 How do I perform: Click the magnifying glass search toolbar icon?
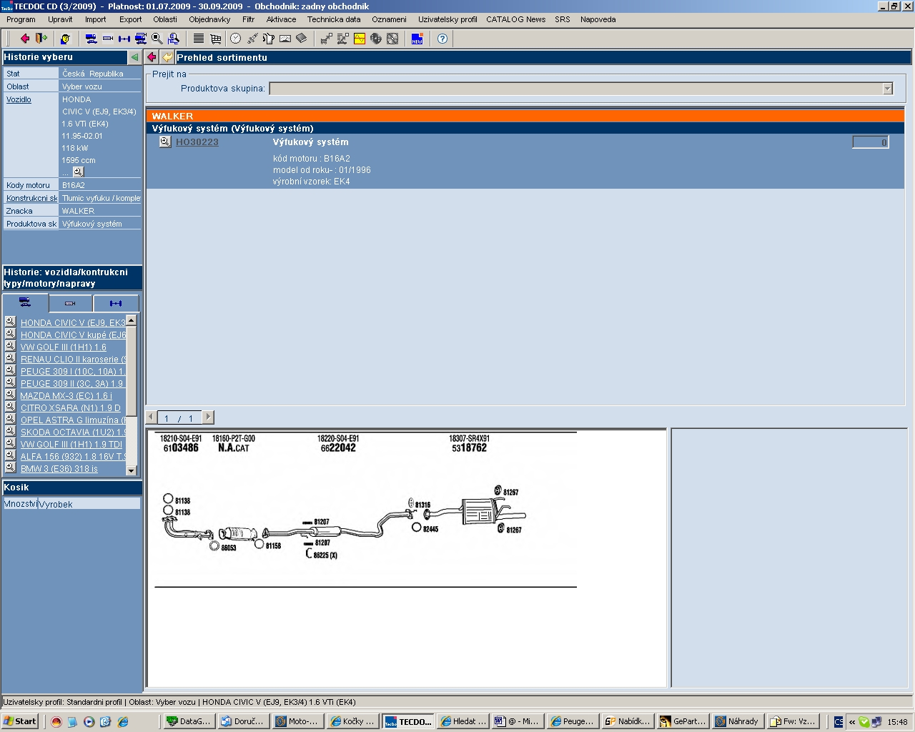157,39
